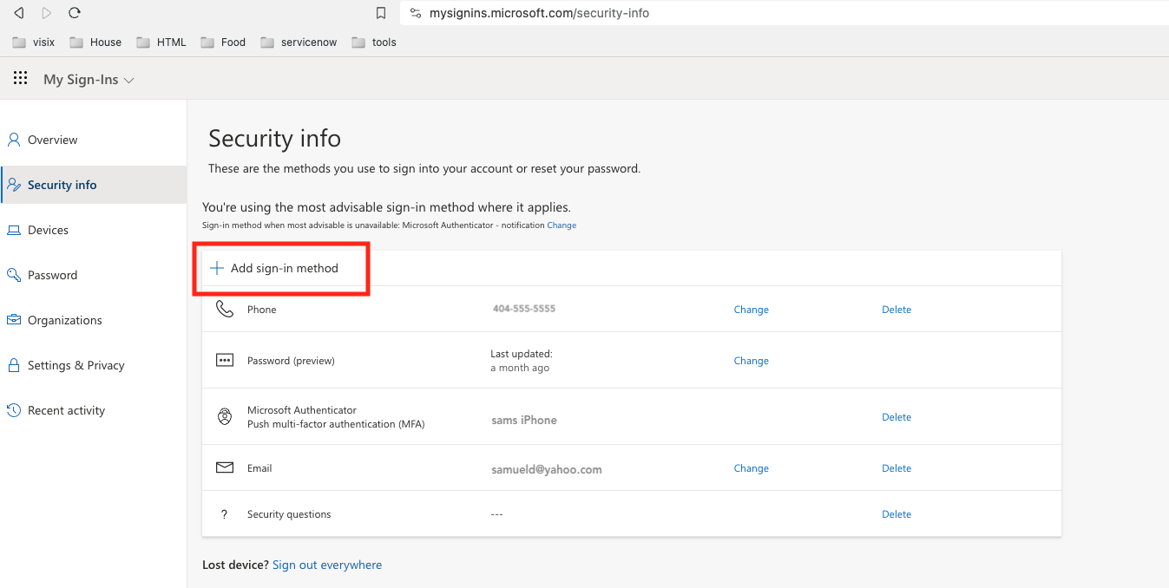Click the phone number 404-555-5555
1169x588 pixels.
524,309
